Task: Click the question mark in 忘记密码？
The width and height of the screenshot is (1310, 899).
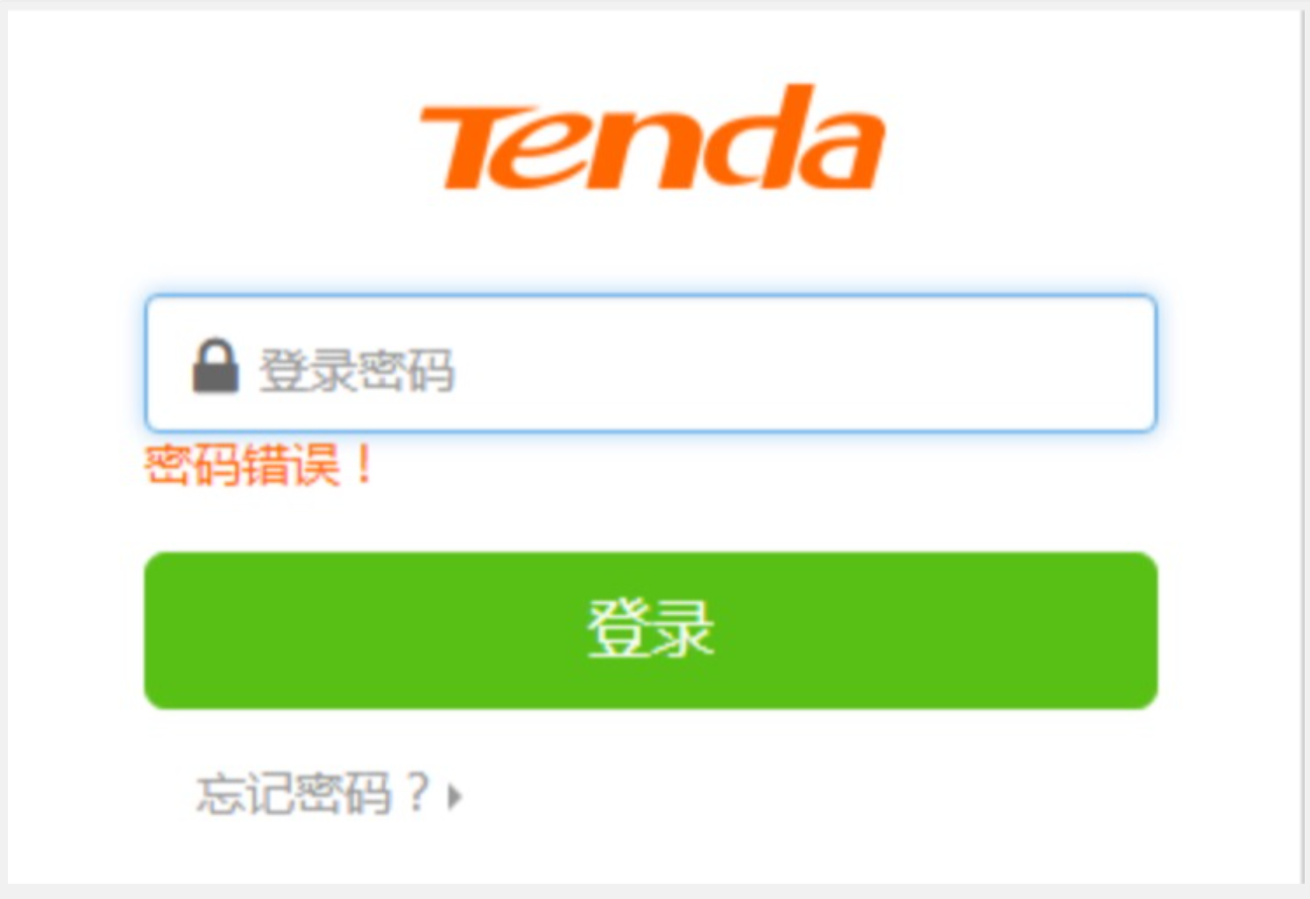Action: [x=417, y=792]
